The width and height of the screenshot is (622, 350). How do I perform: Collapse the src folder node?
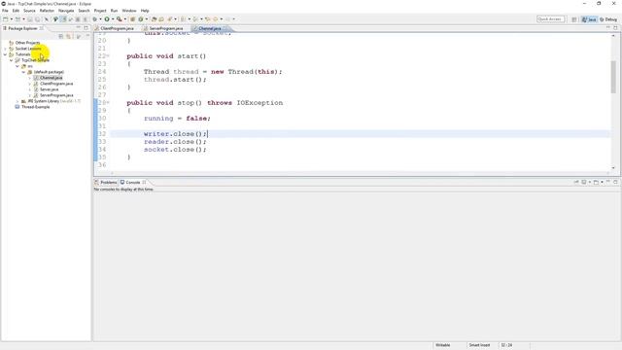coord(17,66)
